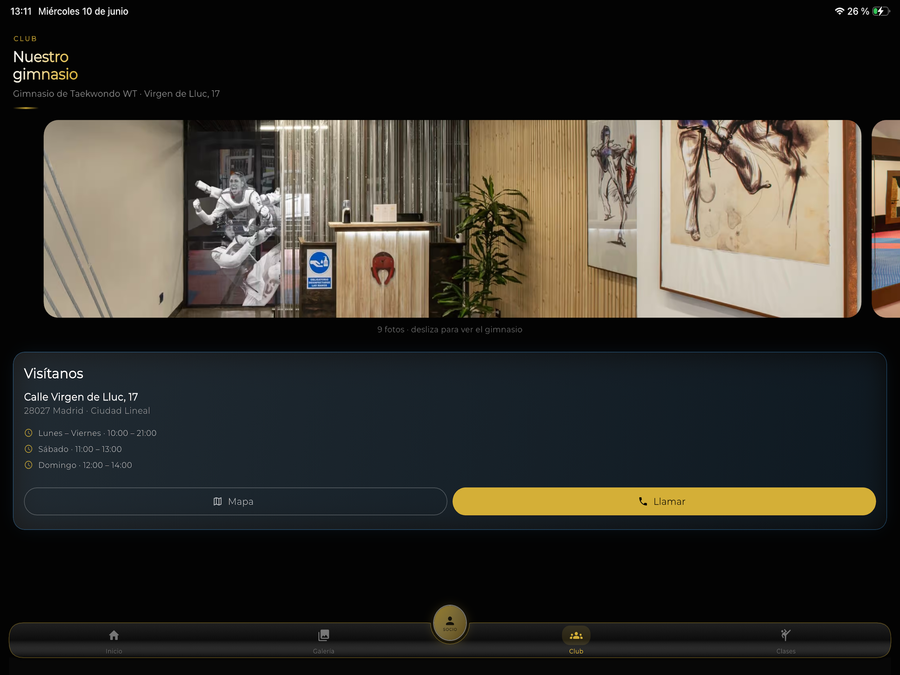Image resolution: width=900 pixels, height=675 pixels.
Task: Select Sábado · 11:00 – 13:00 text
Action: pyautogui.click(x=80, y=449)
